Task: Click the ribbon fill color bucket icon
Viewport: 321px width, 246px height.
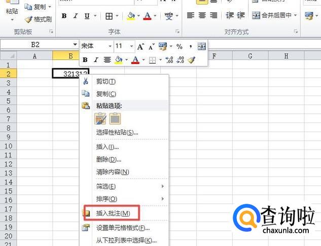Action: pyautogui.click(x=131, y=16)
